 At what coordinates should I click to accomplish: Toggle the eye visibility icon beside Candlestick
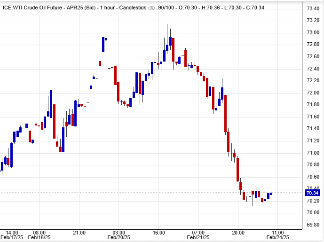[x=151, y=7]
